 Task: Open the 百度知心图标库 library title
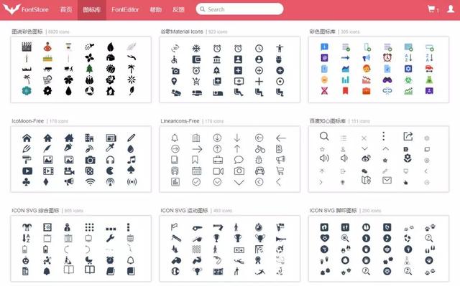328,120
